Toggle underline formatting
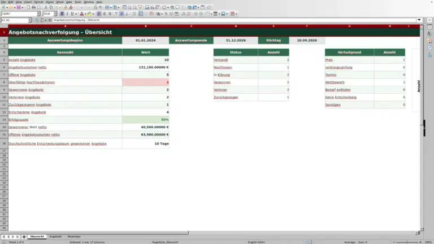Viewport: 434px width, 244px height. pos(72,14)
